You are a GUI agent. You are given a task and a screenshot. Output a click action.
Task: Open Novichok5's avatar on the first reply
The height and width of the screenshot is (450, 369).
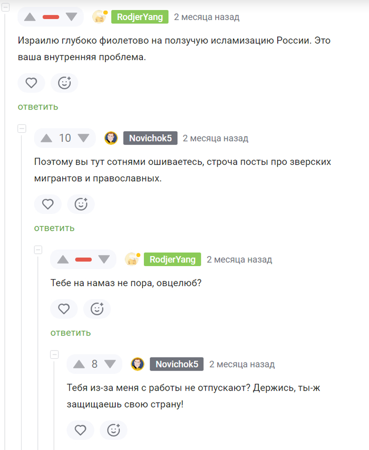(111, 138)
